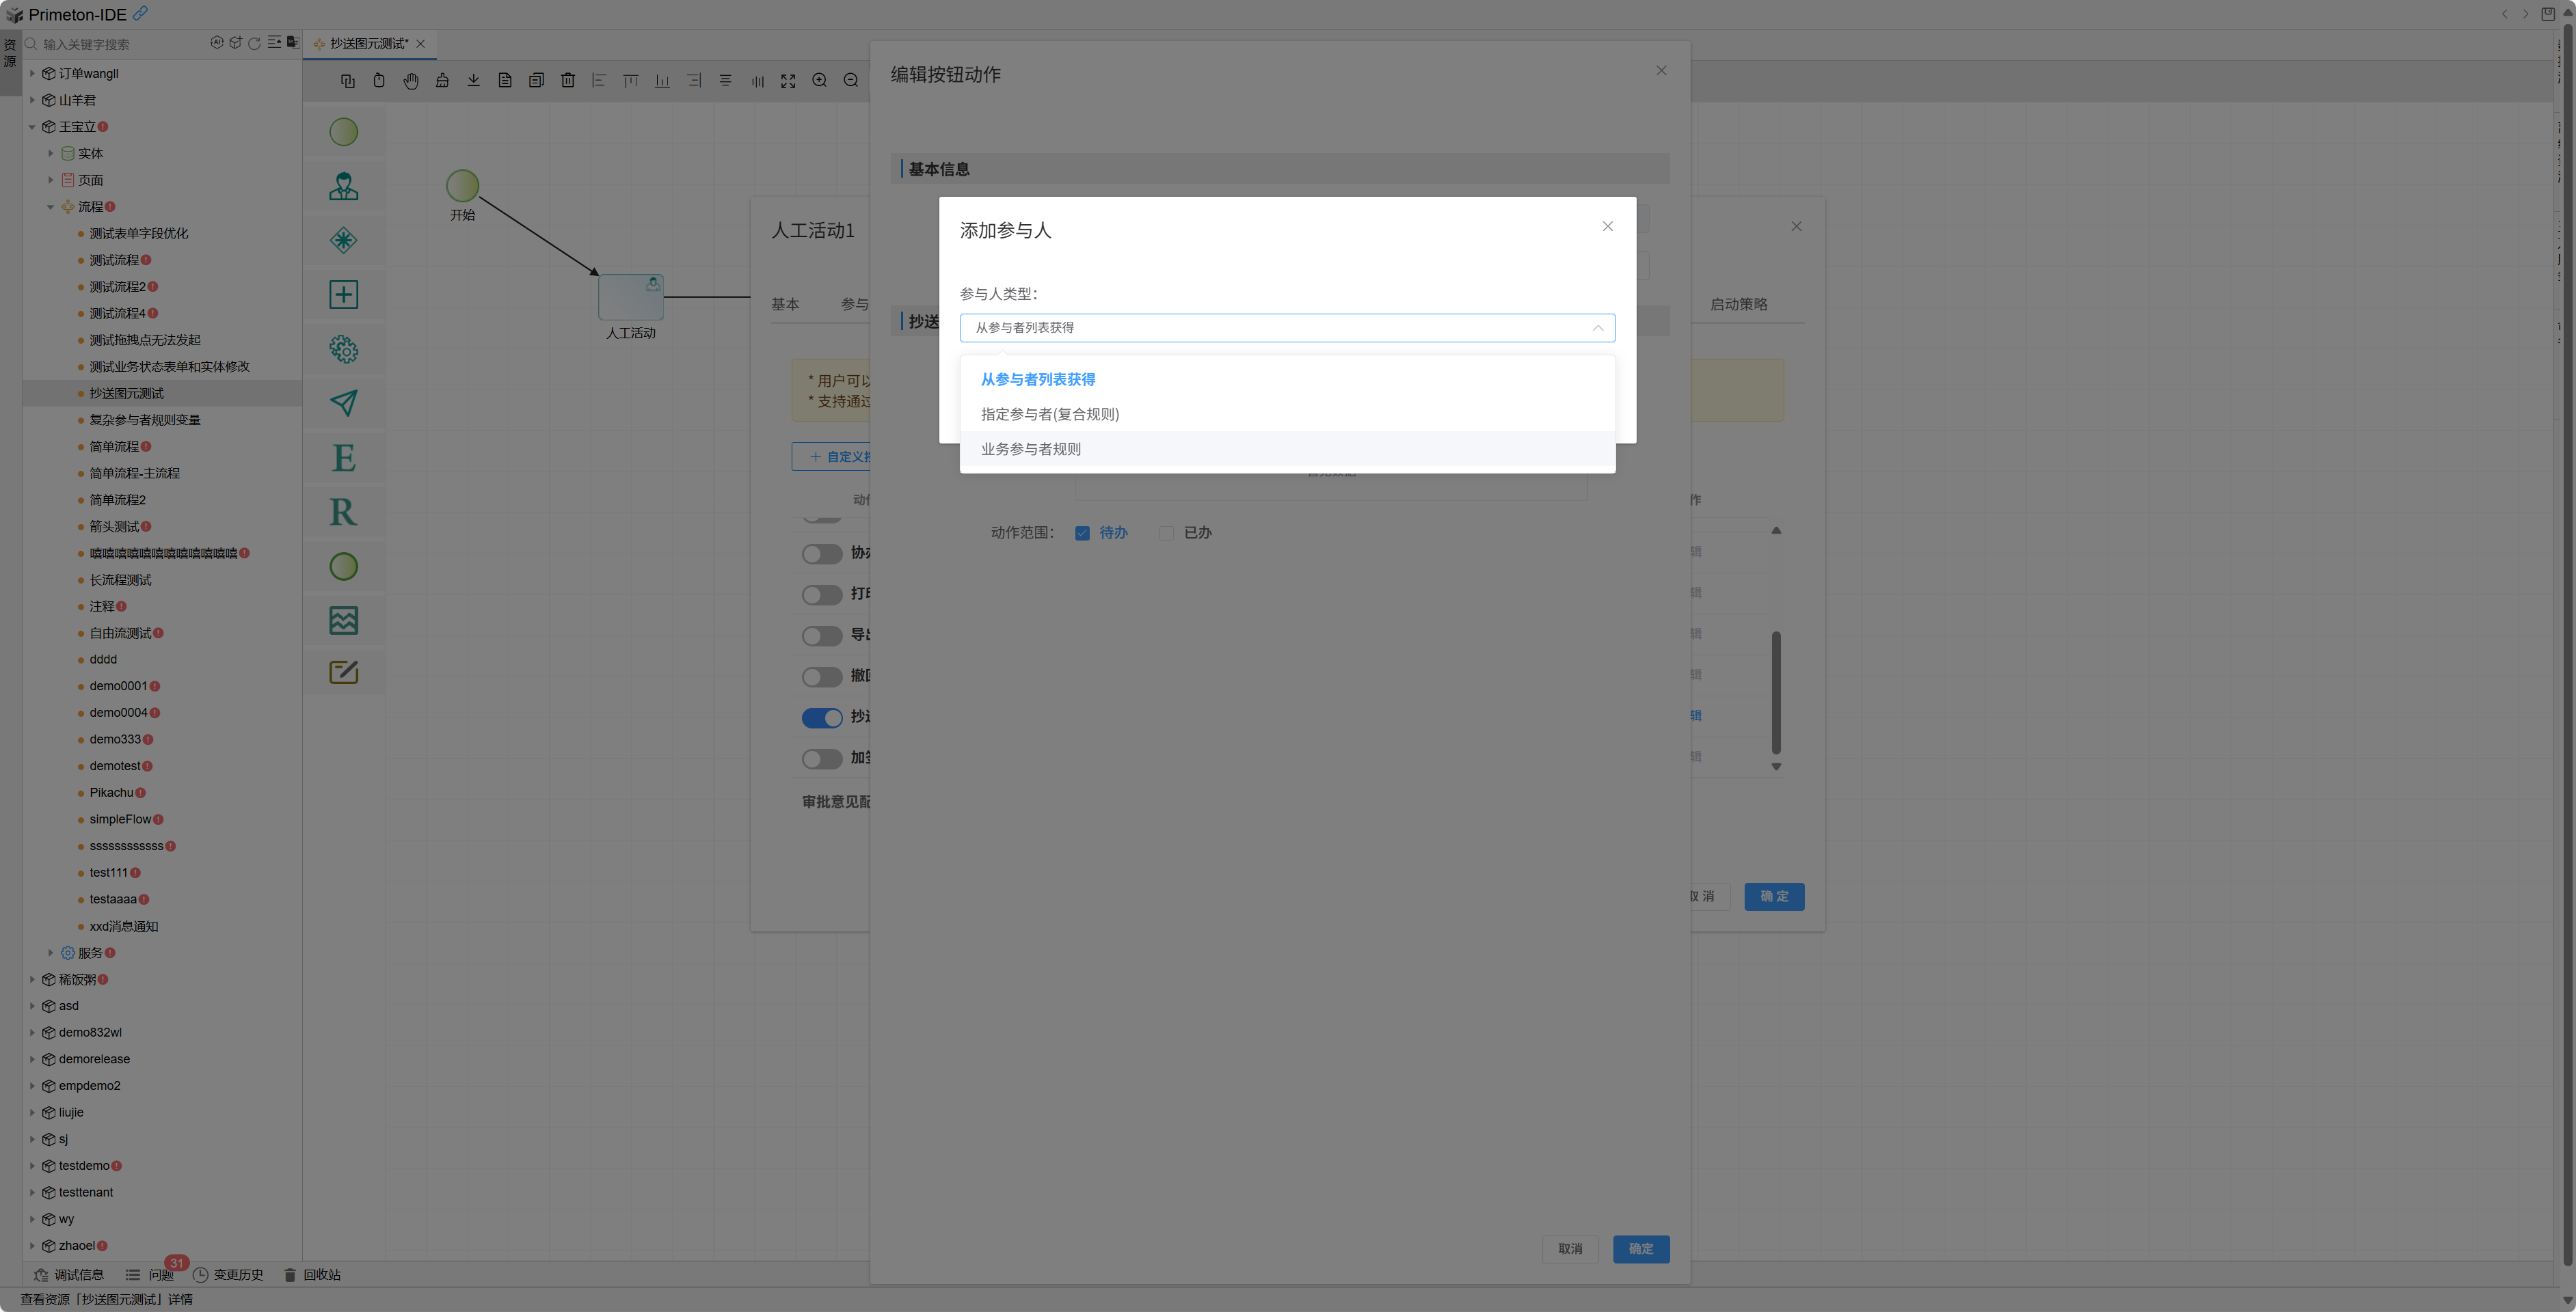Click the vertical scrollbar in action list
The image size is (2576, 1312).
coord(1776,692)
